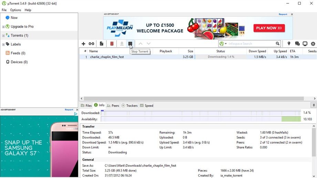Viewport: 317px width, 178px height.
Task: Click the AdChoices icon on Samsung ad
Action: tap(75, 114)
